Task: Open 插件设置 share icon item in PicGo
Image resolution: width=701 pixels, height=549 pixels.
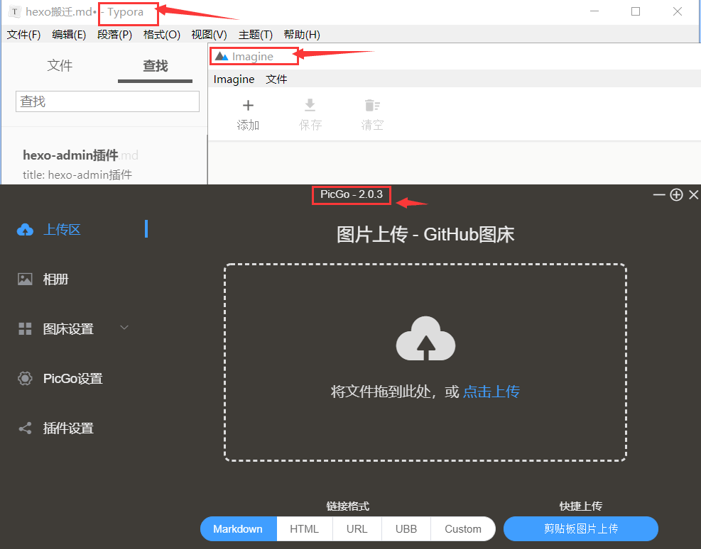Action: (x=56, y=428)
